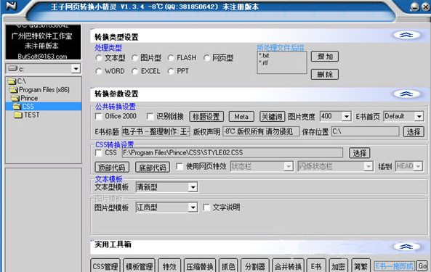431x272 pixels.
Task: Enable the CSS checkbox
Action: 98,153
